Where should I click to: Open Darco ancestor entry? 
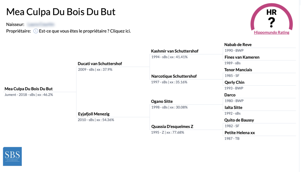pos(230,95)
